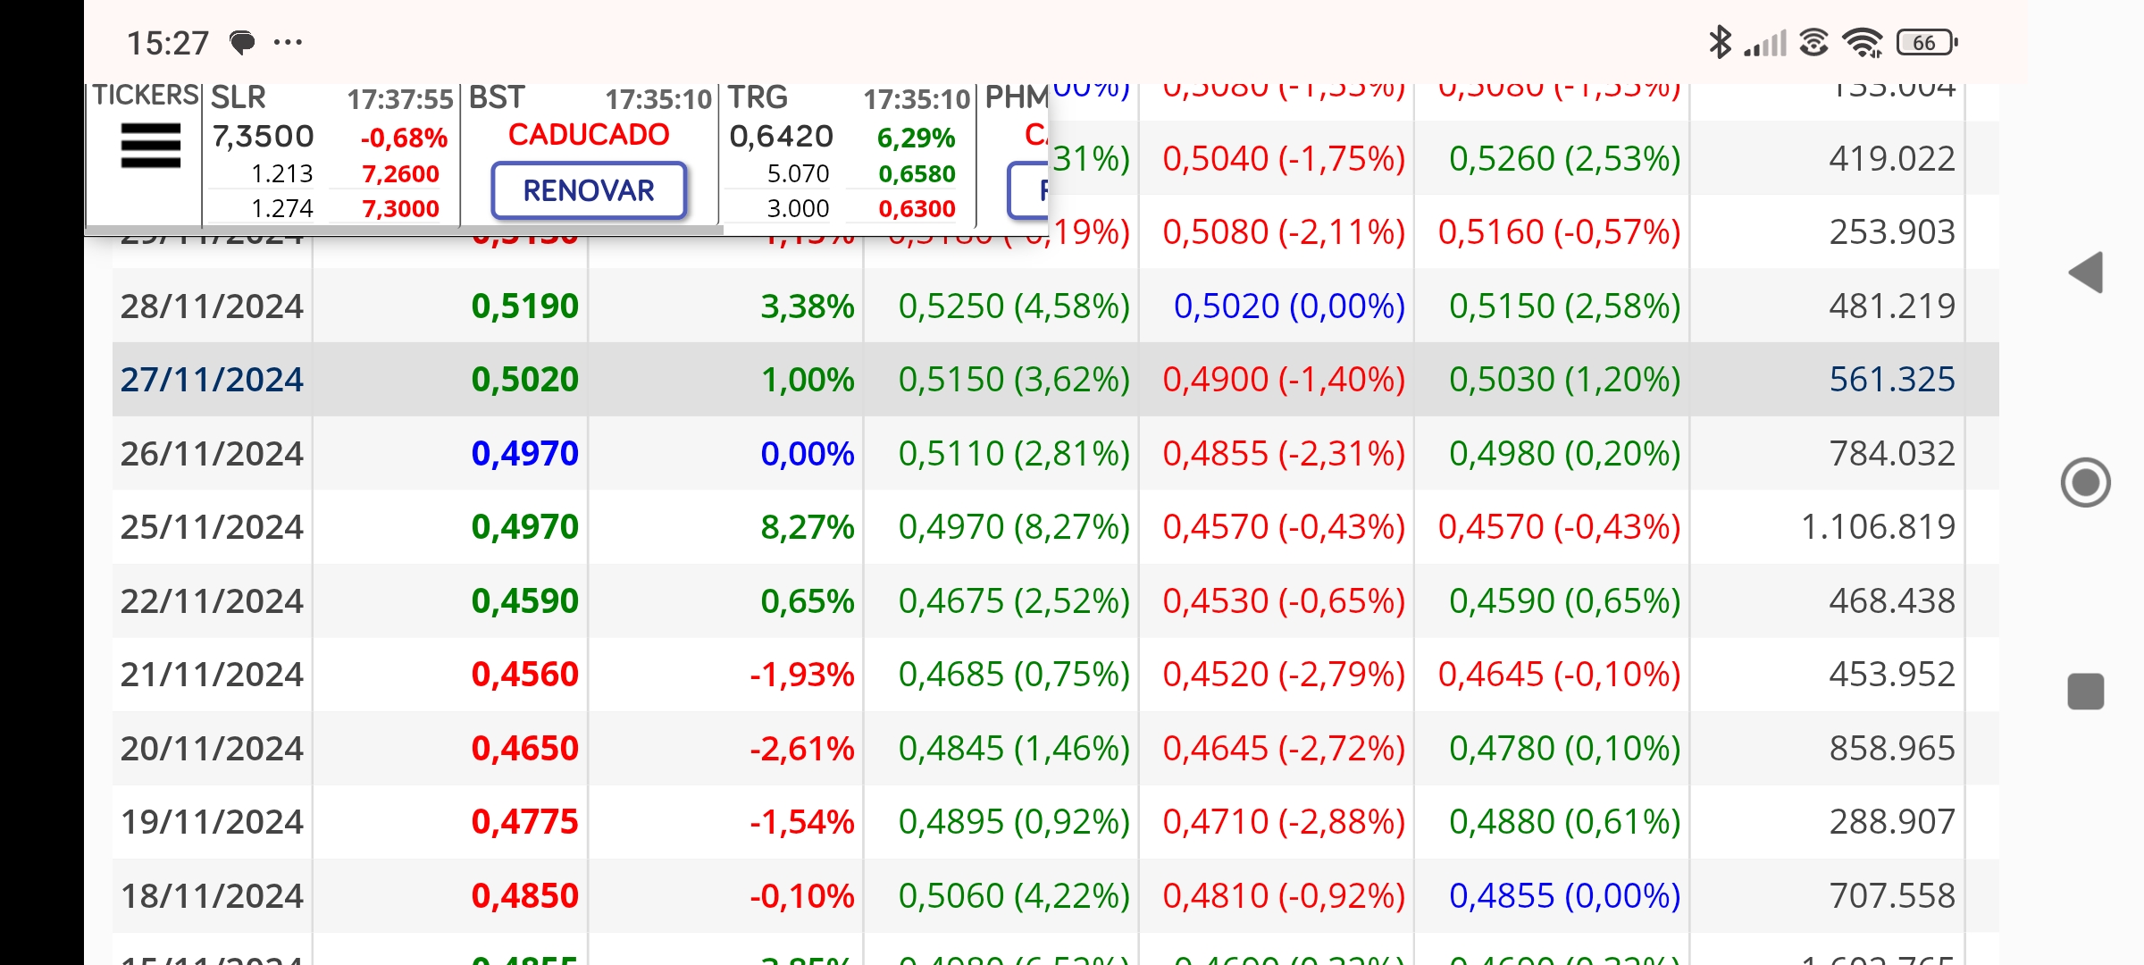Renew the expired PHM ticker
Image resolution: width=2144 pixels, height=965 pixels.
[x=1028, y=190]
